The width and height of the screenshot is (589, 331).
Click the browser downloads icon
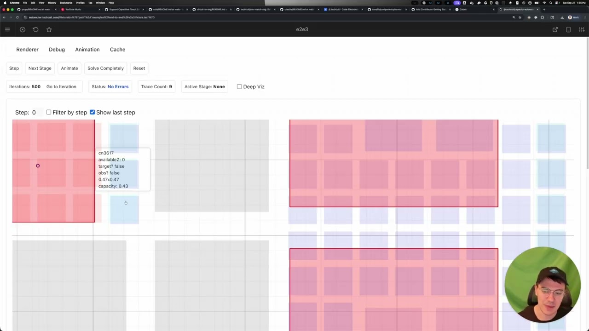562,17
